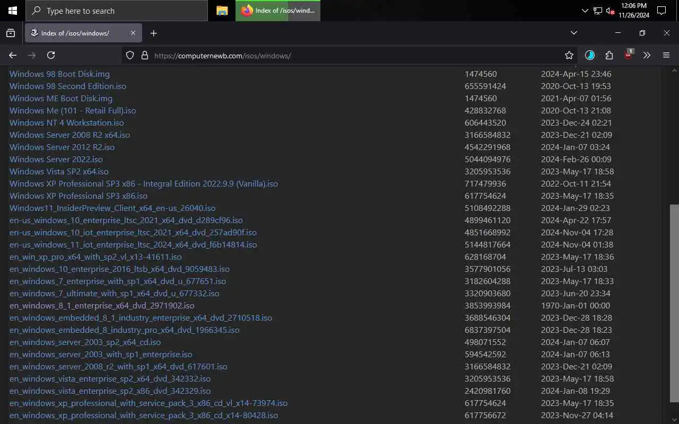Click the Firefox taskbar button

pos(278,11)
